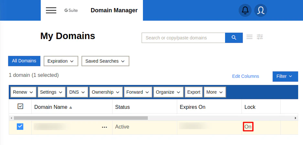Expand the Expiration dropdown
The image size is (303, 145).
click(61, 61)
